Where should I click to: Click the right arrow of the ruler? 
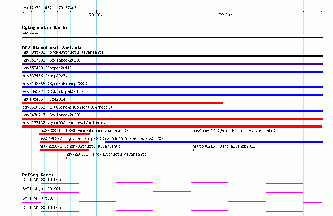pyautogui.click(x=321, y=12)
